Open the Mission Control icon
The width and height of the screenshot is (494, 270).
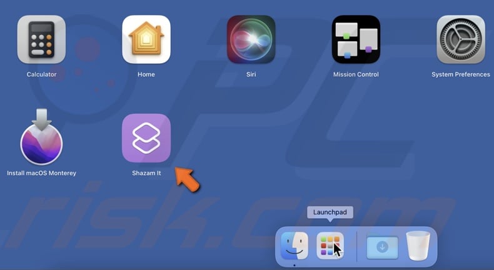point(356,39)
